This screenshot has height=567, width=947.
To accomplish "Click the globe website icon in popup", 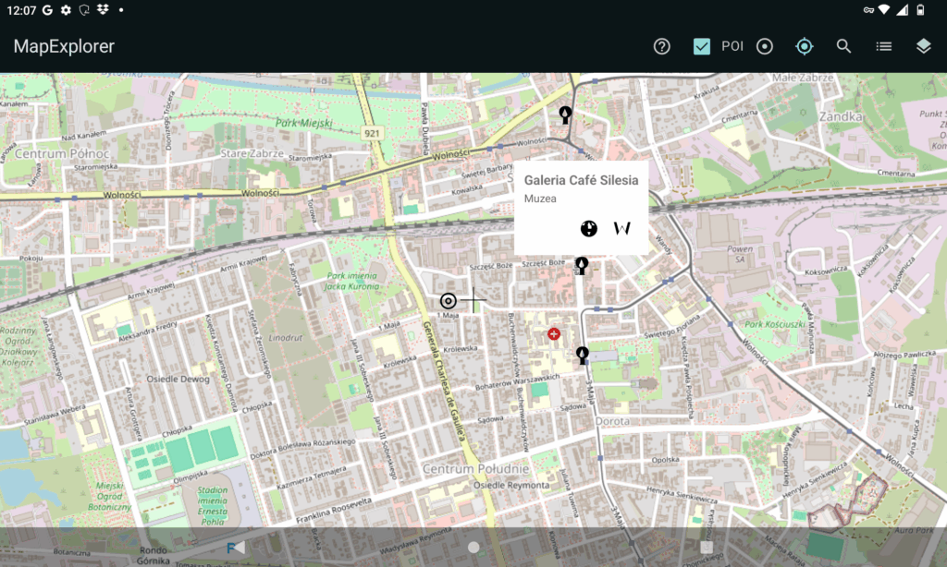I will pos(588,228).
